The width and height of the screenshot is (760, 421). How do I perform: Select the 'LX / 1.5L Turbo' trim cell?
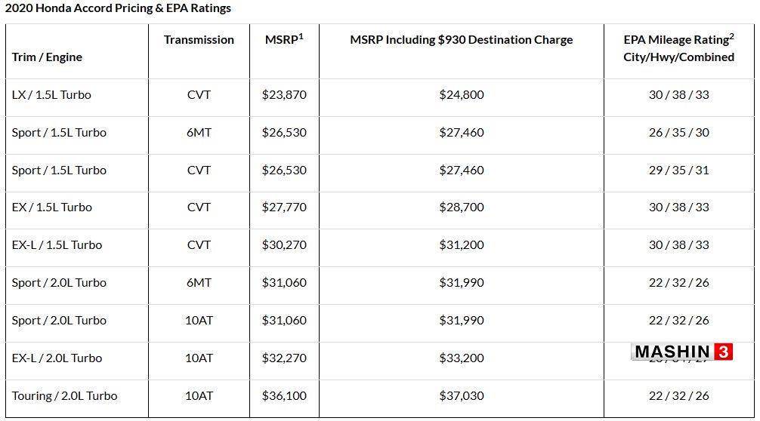51,95
